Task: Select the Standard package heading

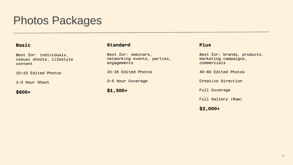Action: [118, 45]
